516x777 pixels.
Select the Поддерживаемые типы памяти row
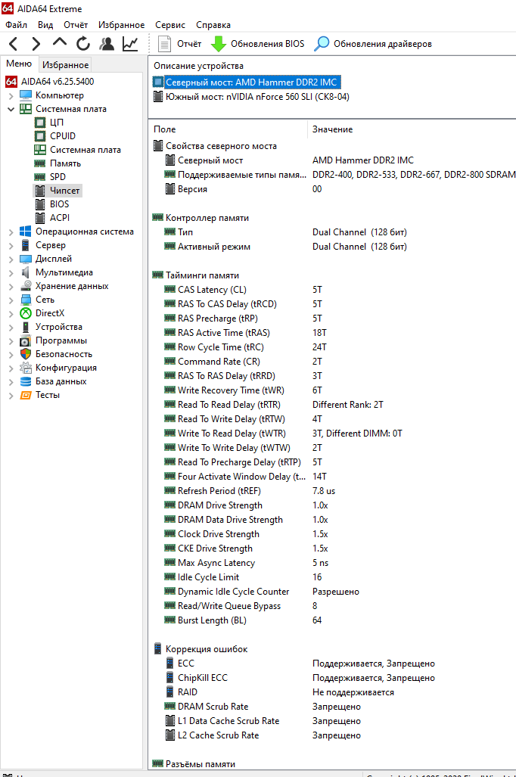tap(332, 175)
